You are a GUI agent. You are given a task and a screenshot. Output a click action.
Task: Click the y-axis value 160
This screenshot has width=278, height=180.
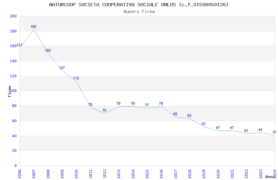pyautogui.click(x=13, y=46)
